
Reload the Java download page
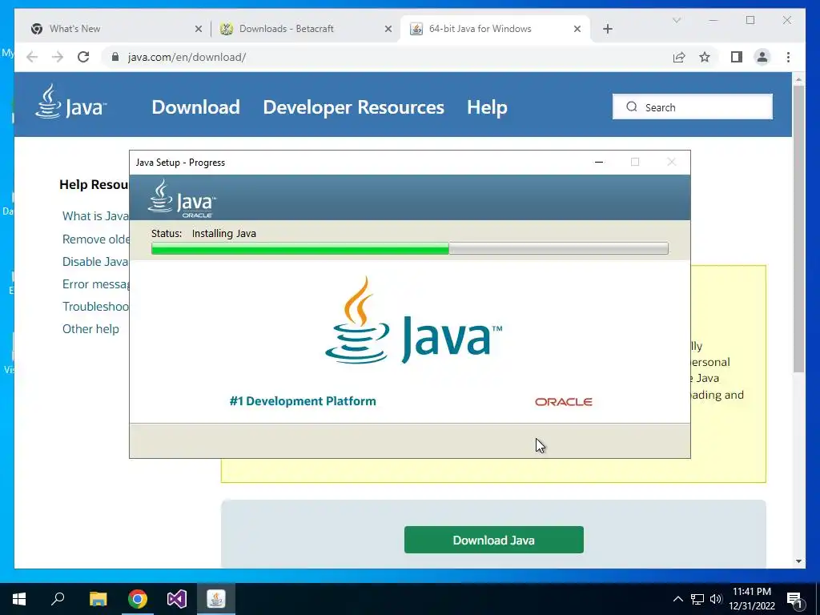tap(83, 57)
